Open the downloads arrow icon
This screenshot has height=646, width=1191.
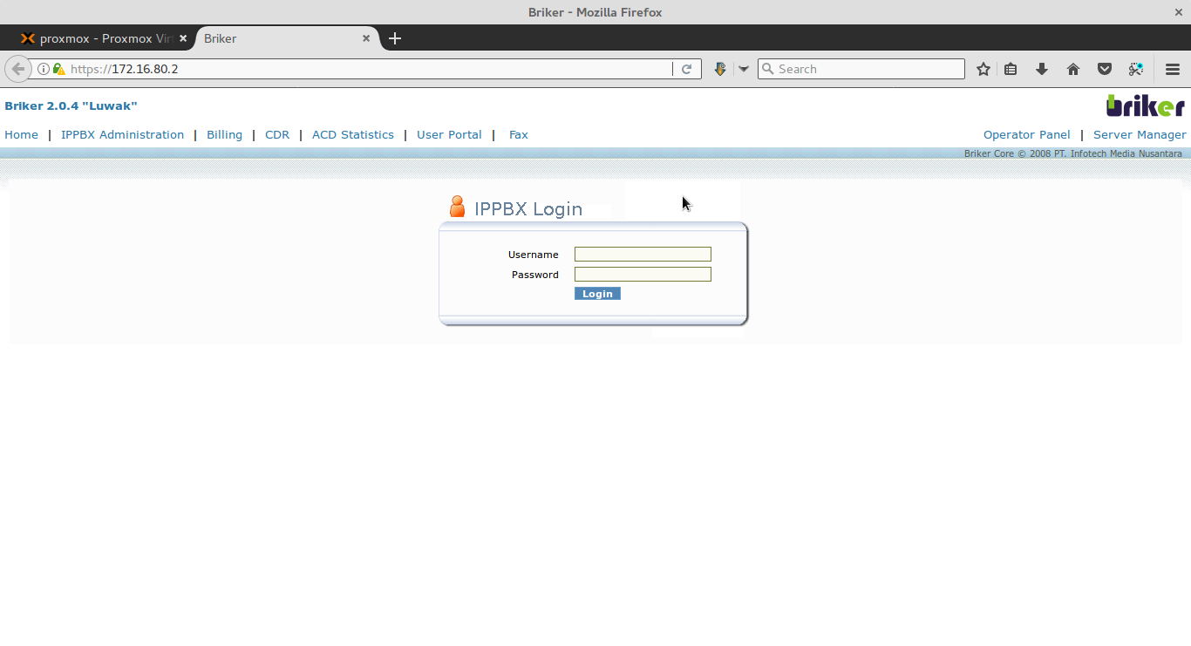click(1042, 69)
